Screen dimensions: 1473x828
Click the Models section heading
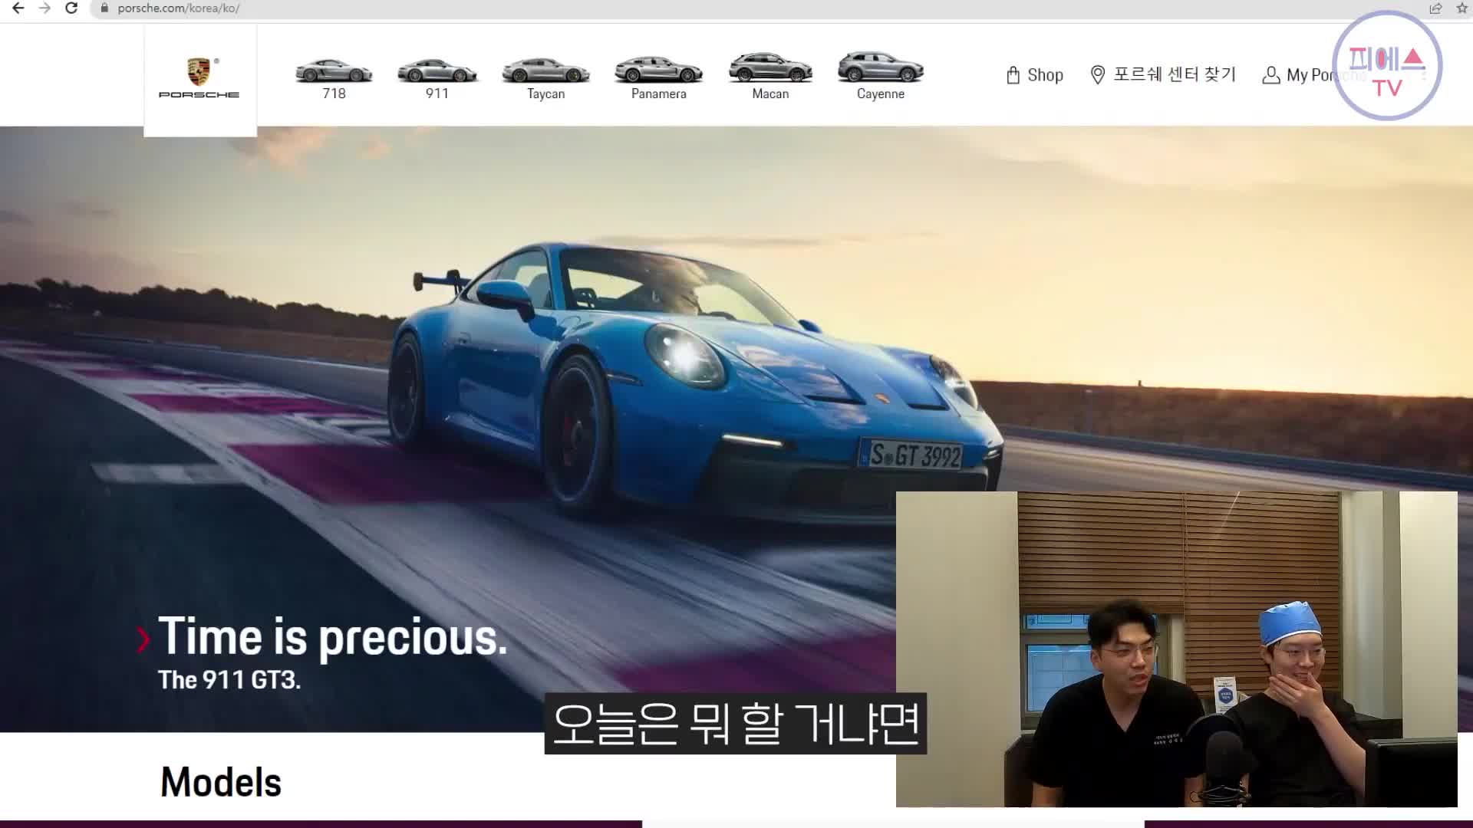click(221, 782)
